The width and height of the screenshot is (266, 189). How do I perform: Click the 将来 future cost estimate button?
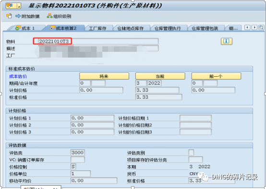pyautogui.click(x=104, y=76)
